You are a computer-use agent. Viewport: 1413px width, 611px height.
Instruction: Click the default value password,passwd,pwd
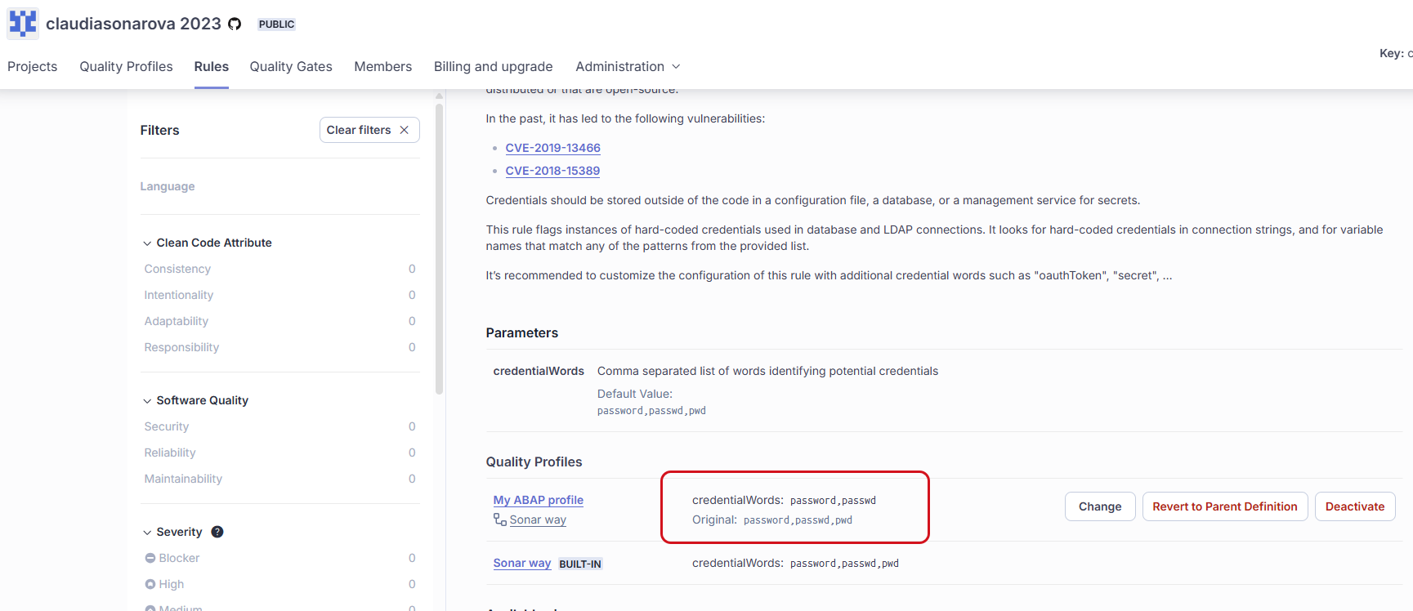pos(651,411)
